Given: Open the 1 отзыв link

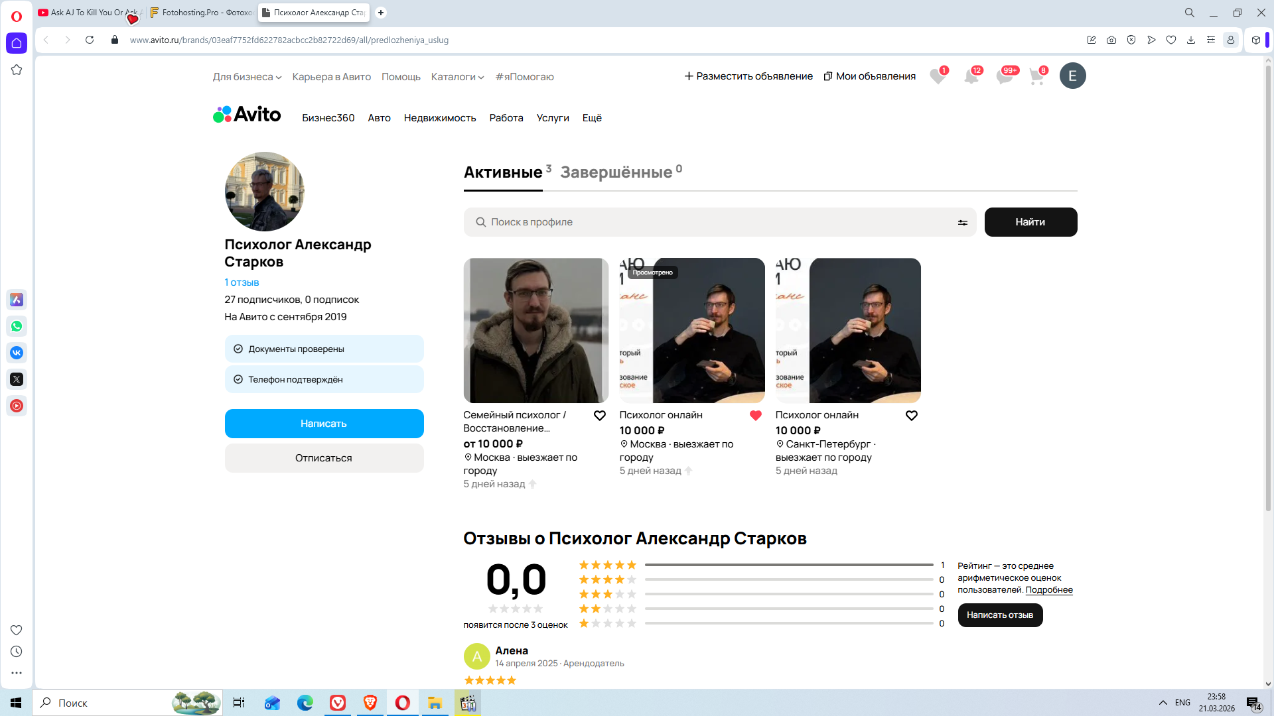Looking at the screenshot, I should pyautogui.click(x=242, y=282).
